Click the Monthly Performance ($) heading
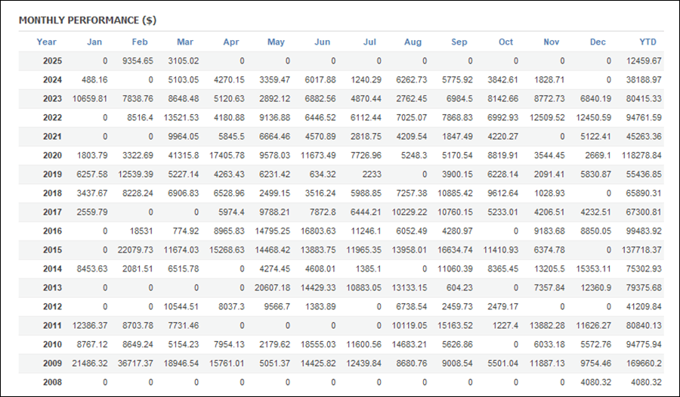 (88, 20)
